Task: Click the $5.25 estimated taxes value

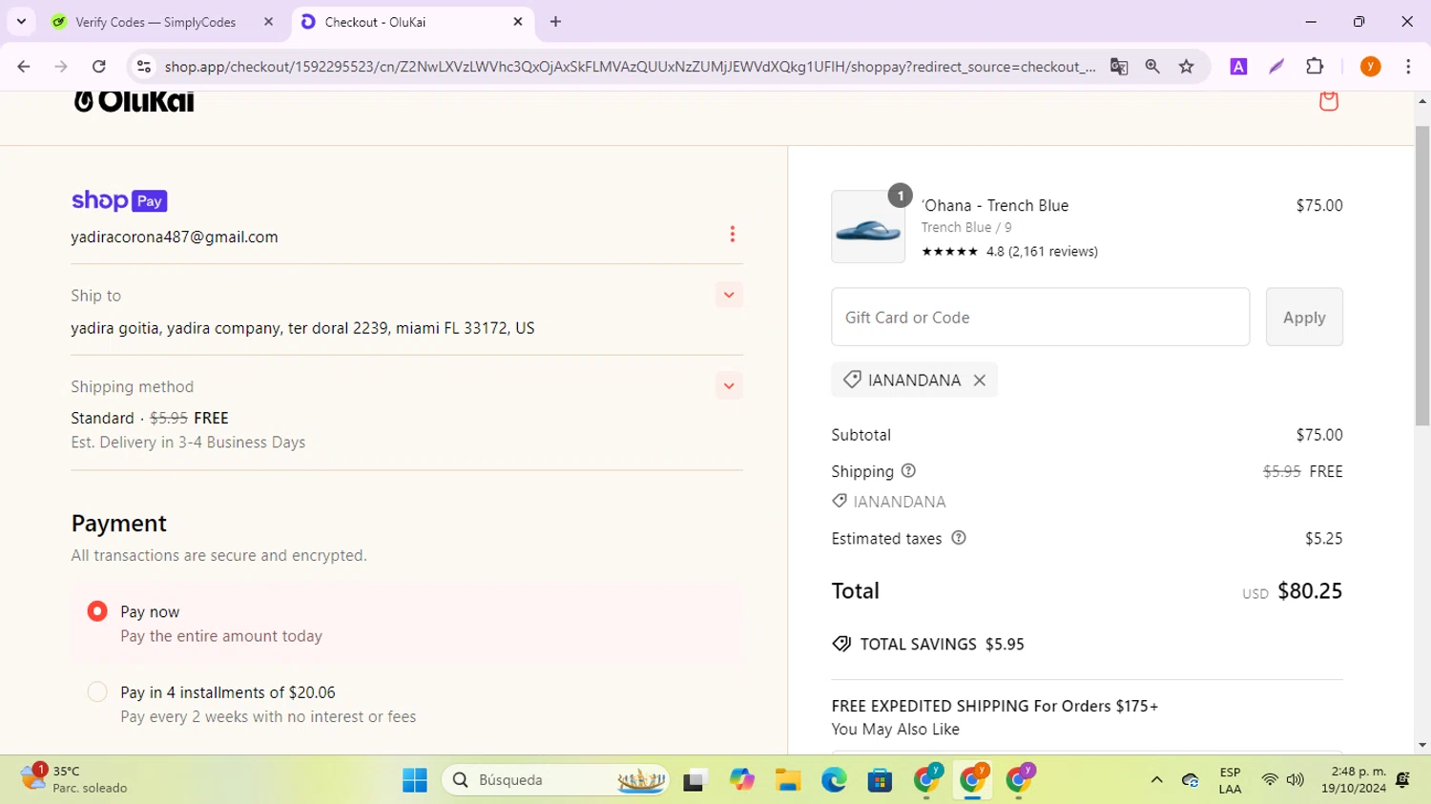Action: tap(1324, 539)
